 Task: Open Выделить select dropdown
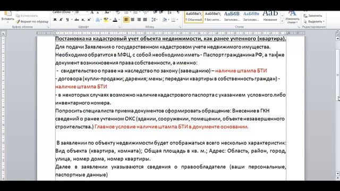(x=314, y=21)
